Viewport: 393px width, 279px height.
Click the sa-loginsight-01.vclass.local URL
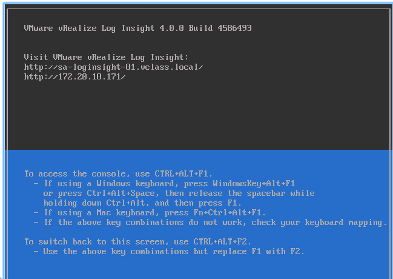pyautogui.click(x=114, y=67)
